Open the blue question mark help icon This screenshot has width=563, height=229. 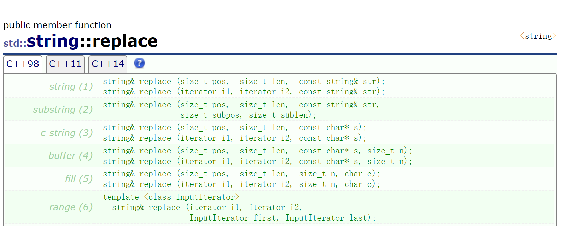(x=139, y=63)
